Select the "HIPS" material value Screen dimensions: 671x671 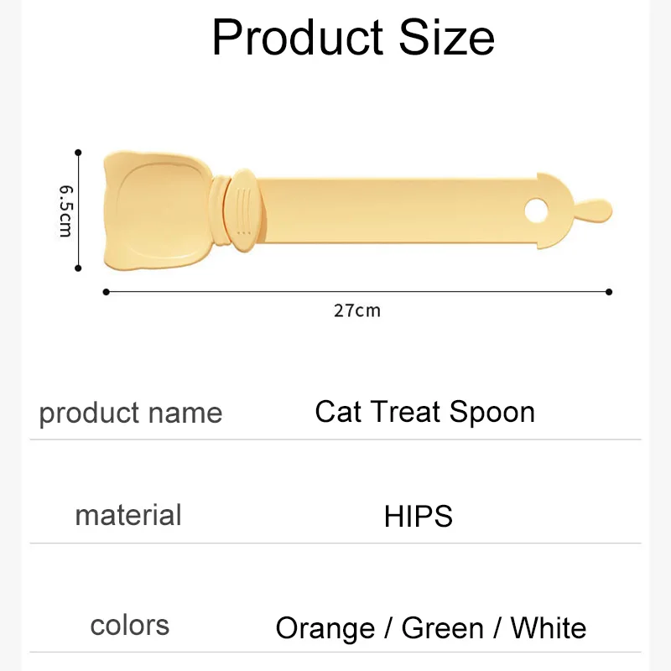[419, 517]
